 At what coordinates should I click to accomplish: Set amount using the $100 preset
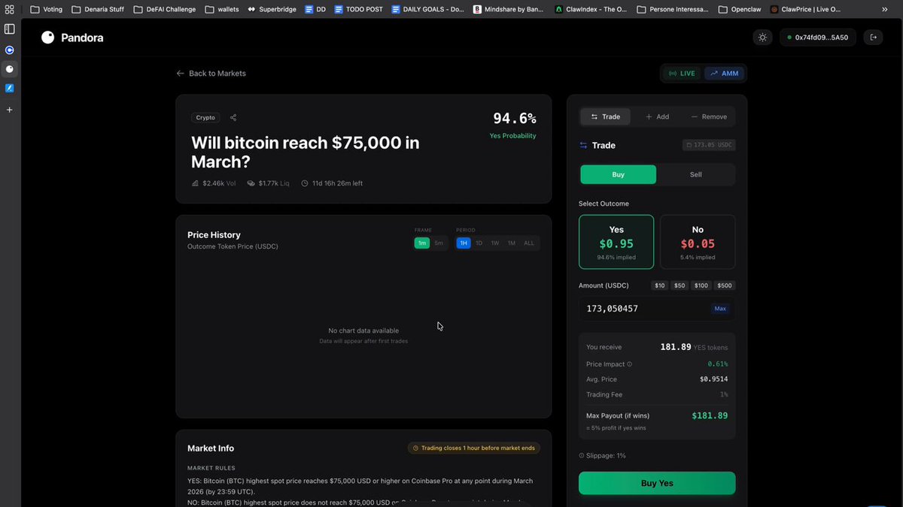click(700, 285)
